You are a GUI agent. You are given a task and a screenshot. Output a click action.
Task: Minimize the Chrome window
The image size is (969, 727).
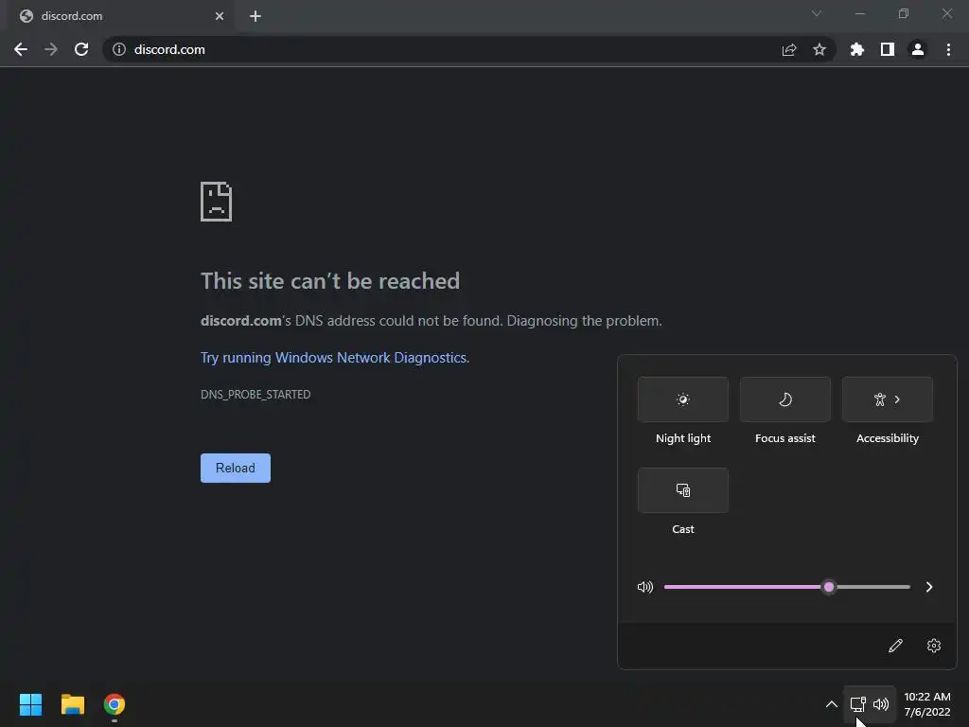(x=859, y=13)
